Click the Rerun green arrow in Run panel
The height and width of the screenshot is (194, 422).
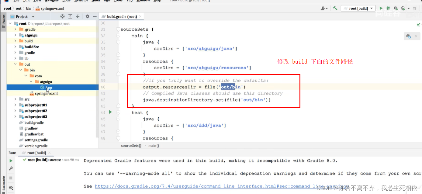[x=11, y=161]
